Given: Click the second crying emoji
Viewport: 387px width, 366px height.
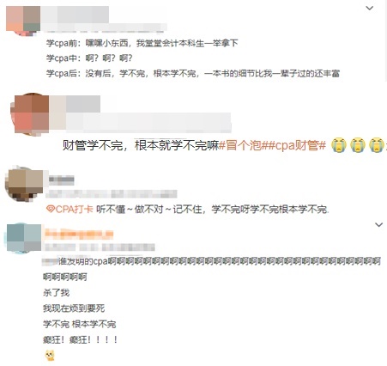Looking at the screenshot, I should pyautogui.click(x=358, y=145).
